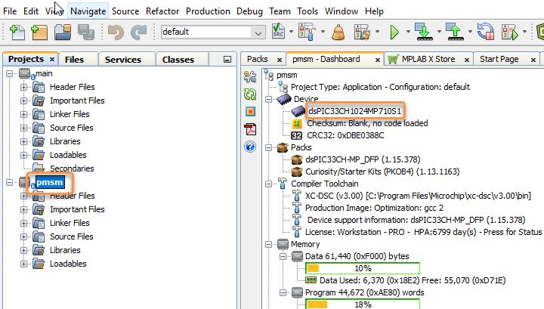The height and width of the screenshot is (309, 544).
Task: Close the pmsm - Dashboard tab
Action: pos(378,60)
